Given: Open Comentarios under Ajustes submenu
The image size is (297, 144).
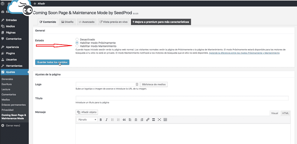Looking at the screenshot, I should pos(9,94).
